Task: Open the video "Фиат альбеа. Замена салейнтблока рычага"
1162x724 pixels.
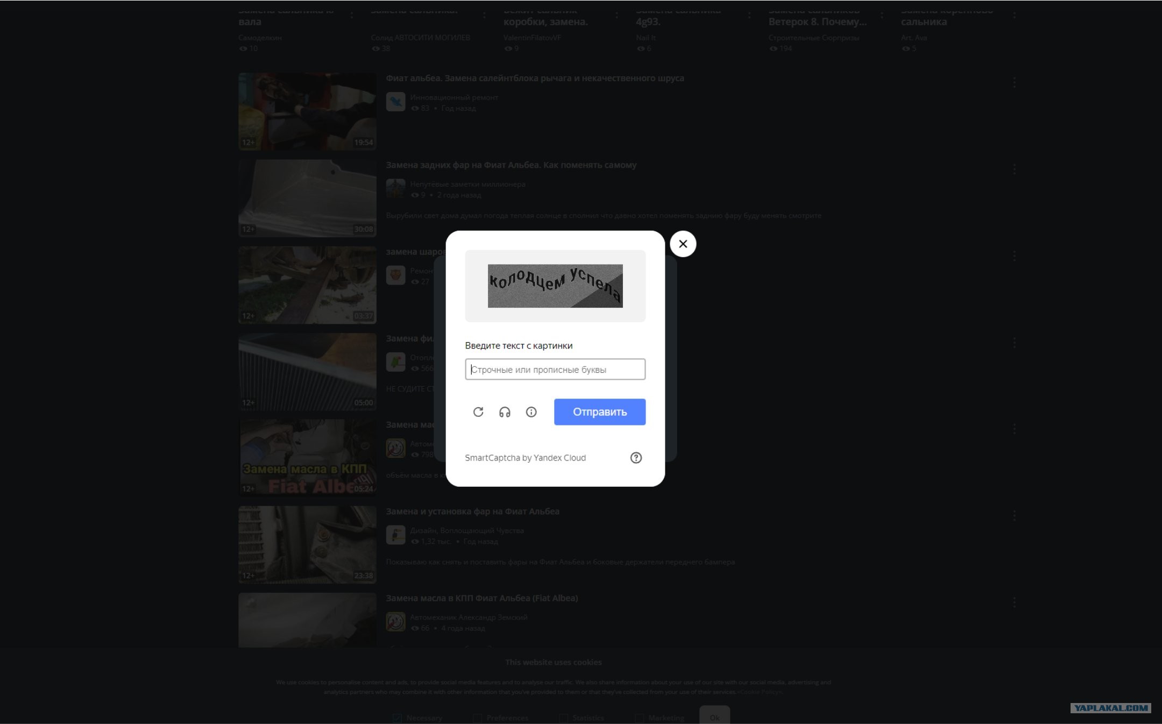Action: tap(535, 78)
